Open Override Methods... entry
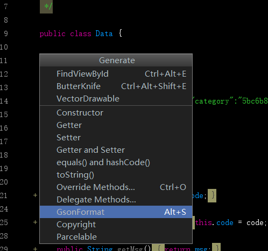Viewport: 268px width, 251px height. (x=116, y=187)
